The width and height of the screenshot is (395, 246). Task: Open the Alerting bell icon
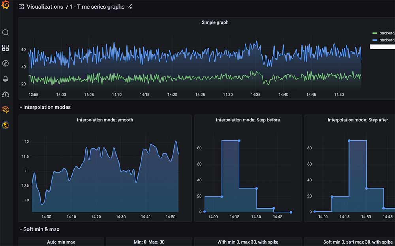click(x=5, y=79)
